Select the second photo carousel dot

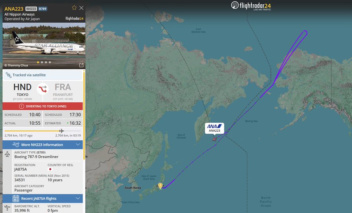coord(42,62)
